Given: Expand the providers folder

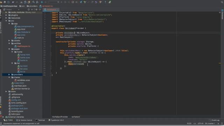Looking at the screenshot, I should click(9, 75).
